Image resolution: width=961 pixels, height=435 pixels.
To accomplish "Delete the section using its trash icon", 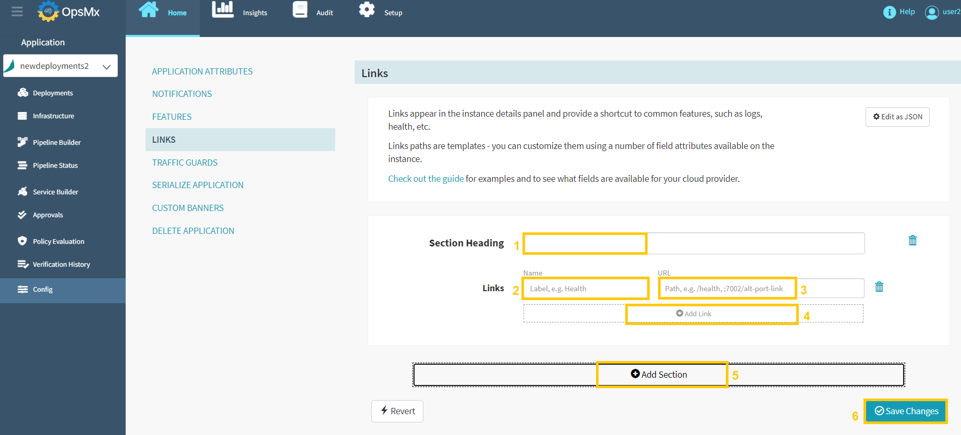I will coord(913,240).
